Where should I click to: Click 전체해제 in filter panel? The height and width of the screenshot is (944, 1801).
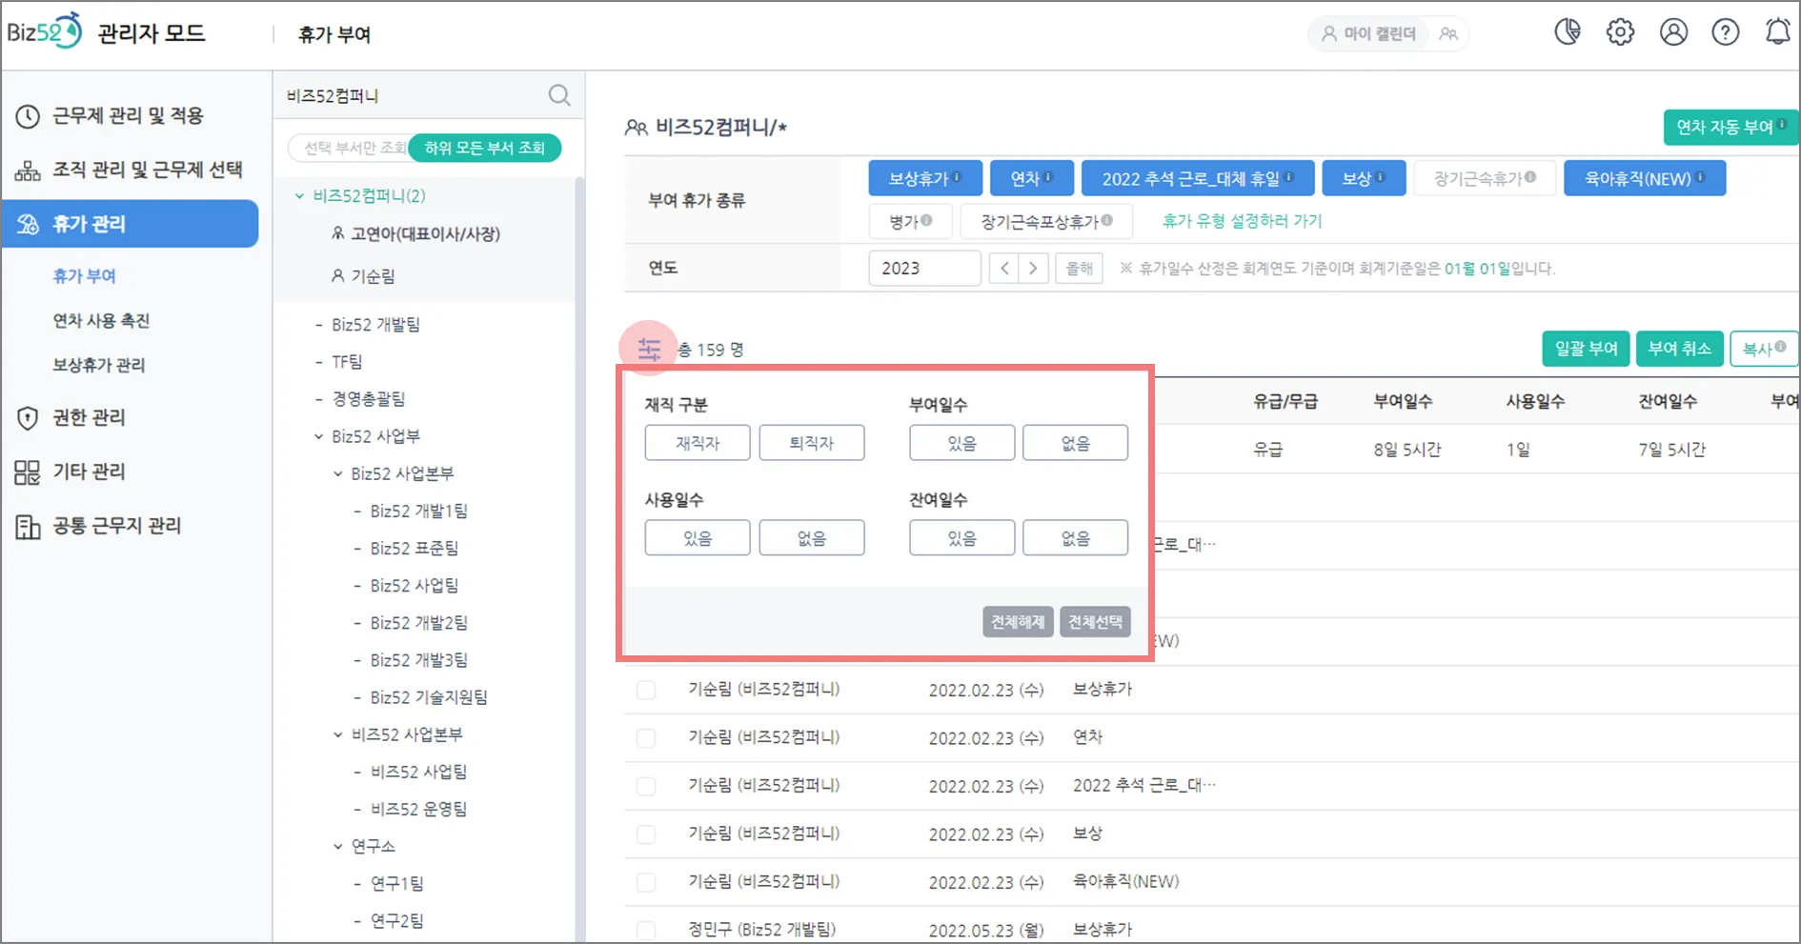click(x=1018, y=622)
